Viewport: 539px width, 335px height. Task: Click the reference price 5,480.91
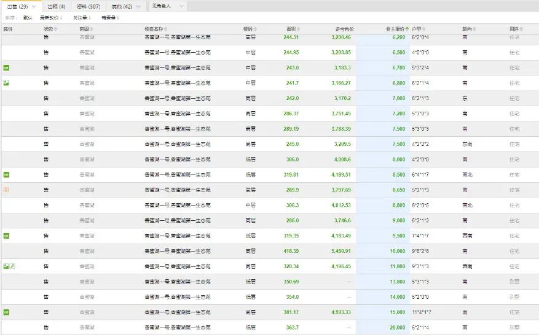pos(341,252)
